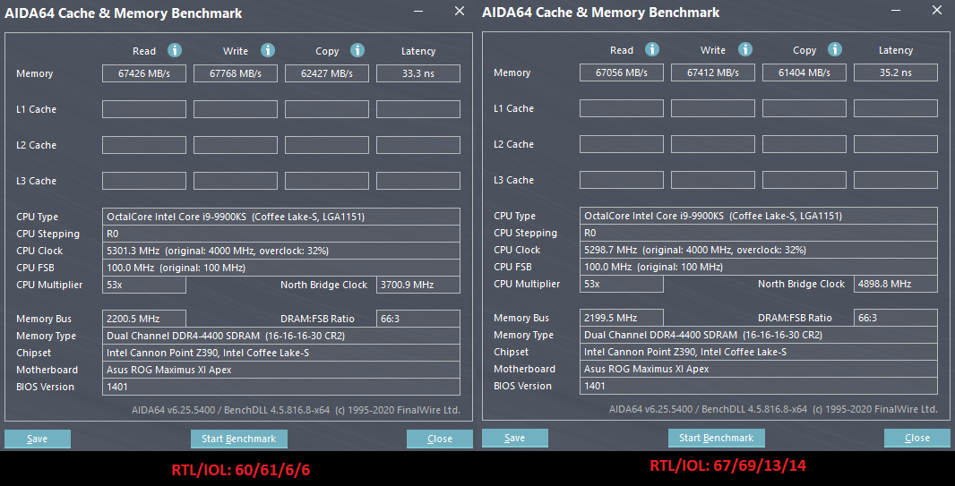Screen dimensions: 955x486
Task: Click Motherboard Asus ROG field, right window
Action: click(758, 369)
